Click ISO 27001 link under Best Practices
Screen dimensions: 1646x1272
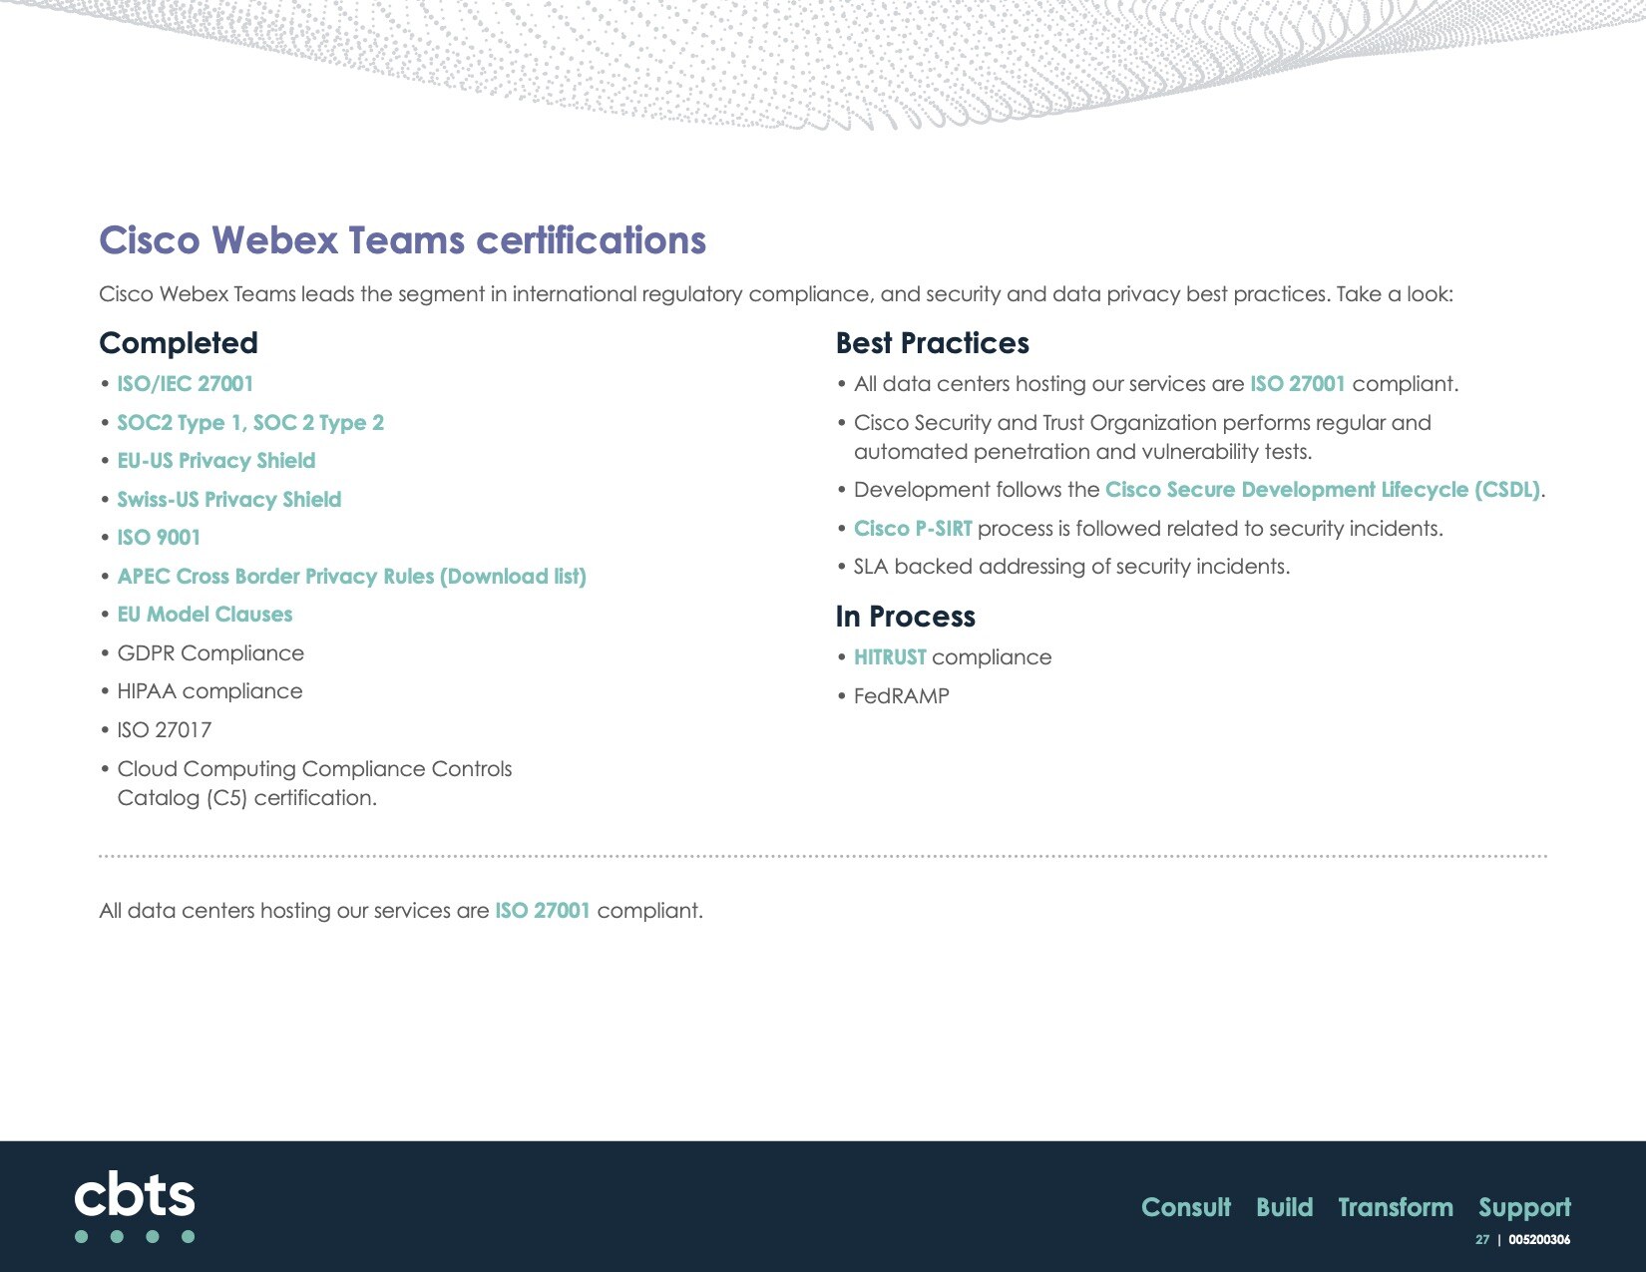click(x=1298, y=384)
